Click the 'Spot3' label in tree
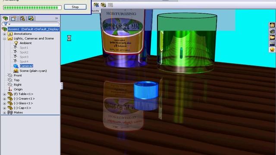Viewport: 276px width, 155px height. click(24, 57)
